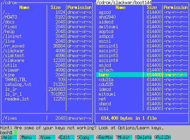Click the 1Help function key button
190x140 pixels.
(9, 137)
